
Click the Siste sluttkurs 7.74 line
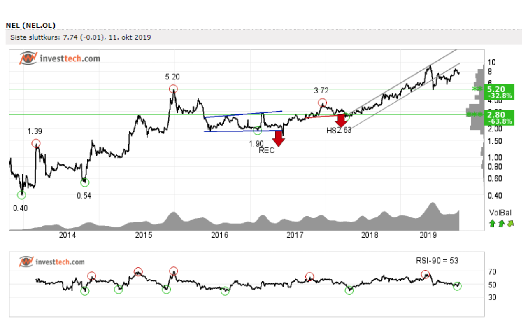point(81,37)
